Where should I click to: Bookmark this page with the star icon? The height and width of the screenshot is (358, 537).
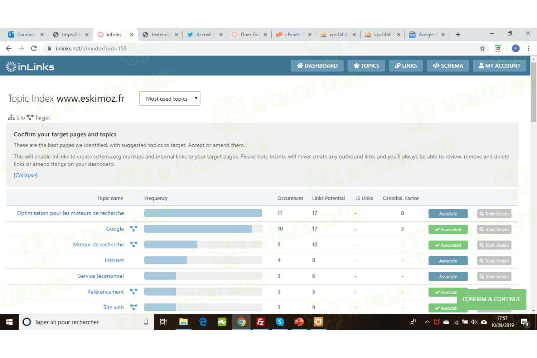[x=482, y=48]
